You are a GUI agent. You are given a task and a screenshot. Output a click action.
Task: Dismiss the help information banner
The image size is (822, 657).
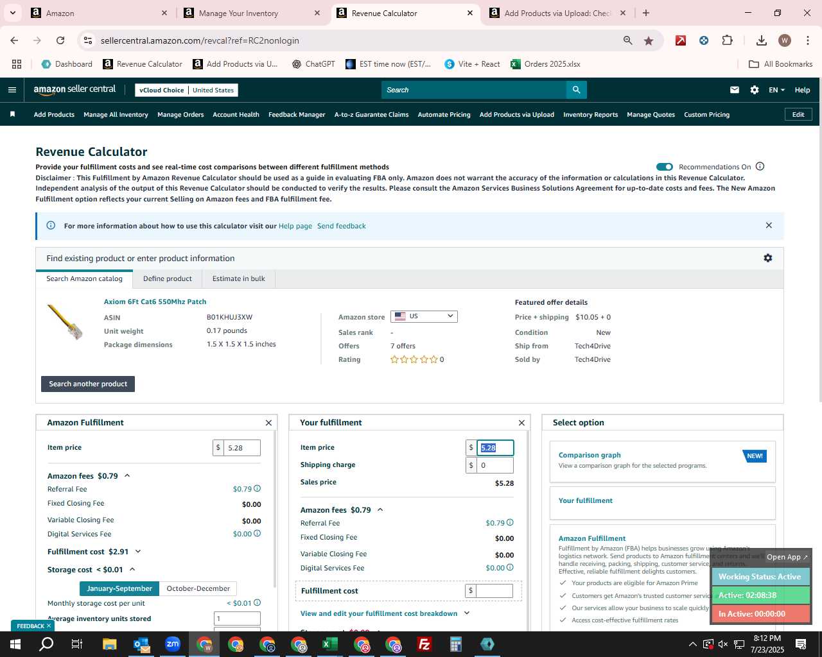769,225
